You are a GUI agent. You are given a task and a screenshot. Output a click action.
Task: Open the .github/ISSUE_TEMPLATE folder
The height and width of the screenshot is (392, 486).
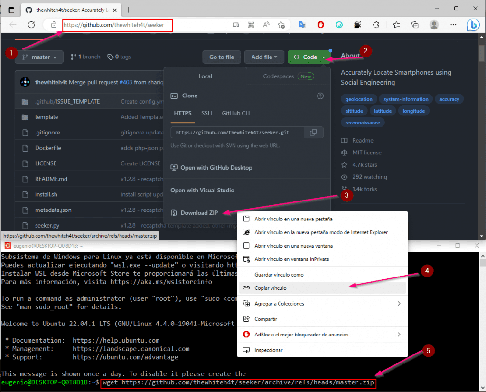pos(67,102)
